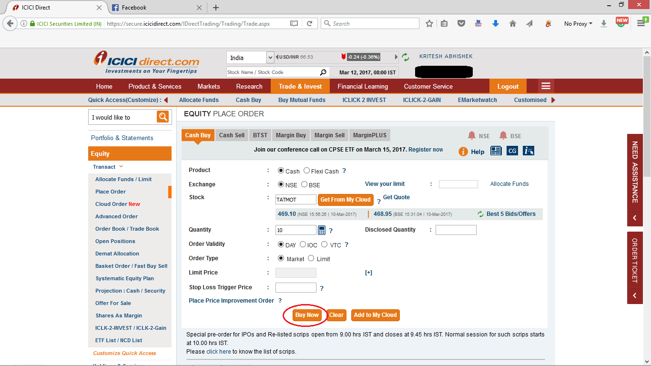Click the Pocket icon in browser toolbar

pos(461,23)
